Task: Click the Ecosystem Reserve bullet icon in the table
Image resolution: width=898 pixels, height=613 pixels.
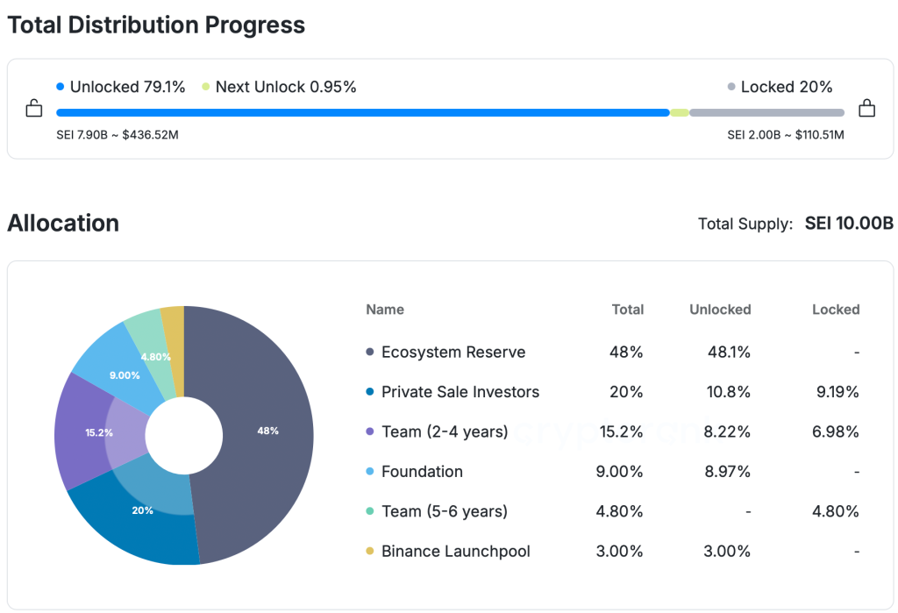Action: click(x=372, y=352)
